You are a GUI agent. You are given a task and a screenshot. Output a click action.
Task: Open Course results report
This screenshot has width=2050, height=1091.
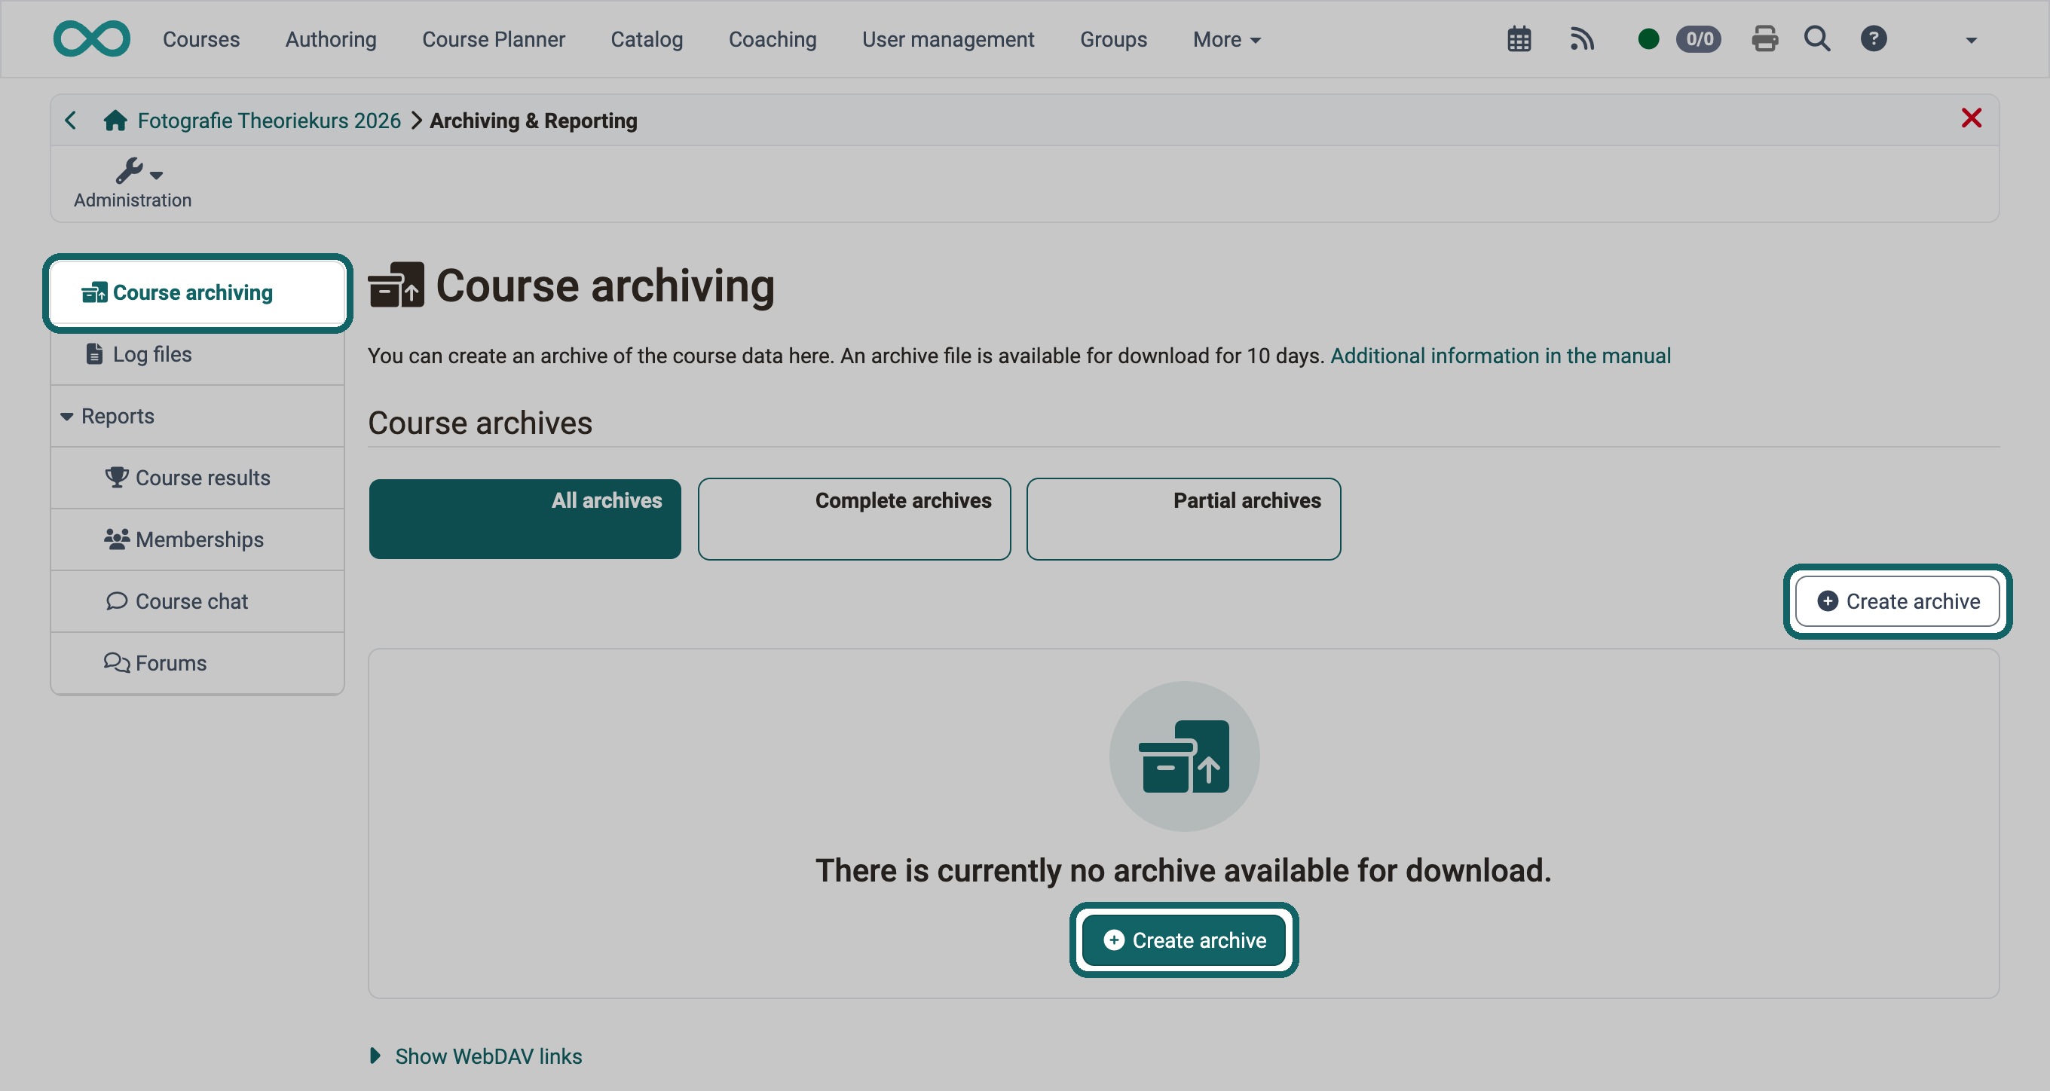tap(197, 478)
